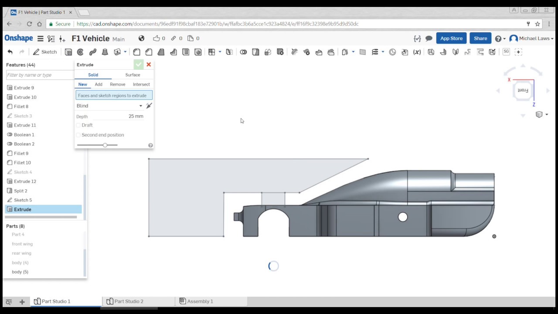Start a new Sketch
The height and width of the screenshot is (314, 558).
coord(45,52)
